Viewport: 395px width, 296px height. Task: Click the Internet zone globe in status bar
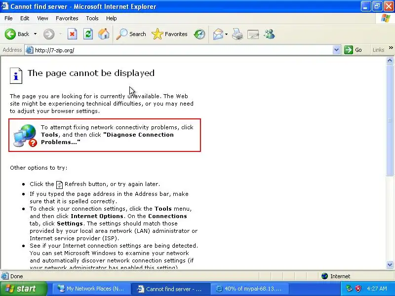[325, 276]
